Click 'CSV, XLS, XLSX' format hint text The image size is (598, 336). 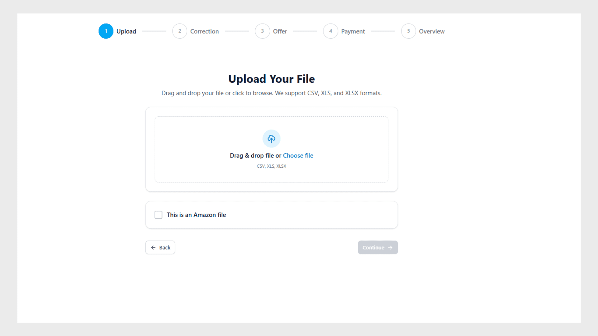pyautogui.click(x=271, y=166)
